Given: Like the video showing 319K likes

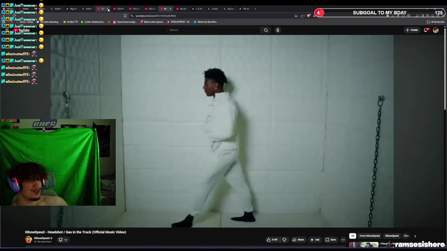Looking at the screenshot, I should click(272, 240).
